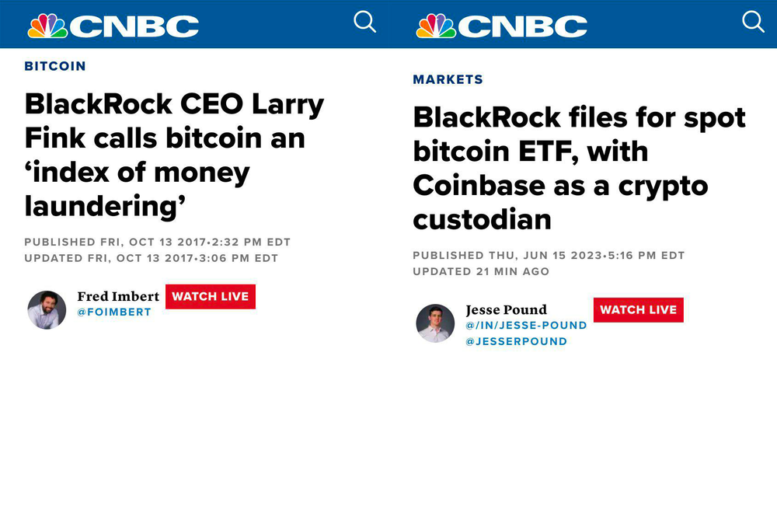This screenshot has width=777, height=506.
Task: Open author name Jesse Pound
Action: pos(506,309)
